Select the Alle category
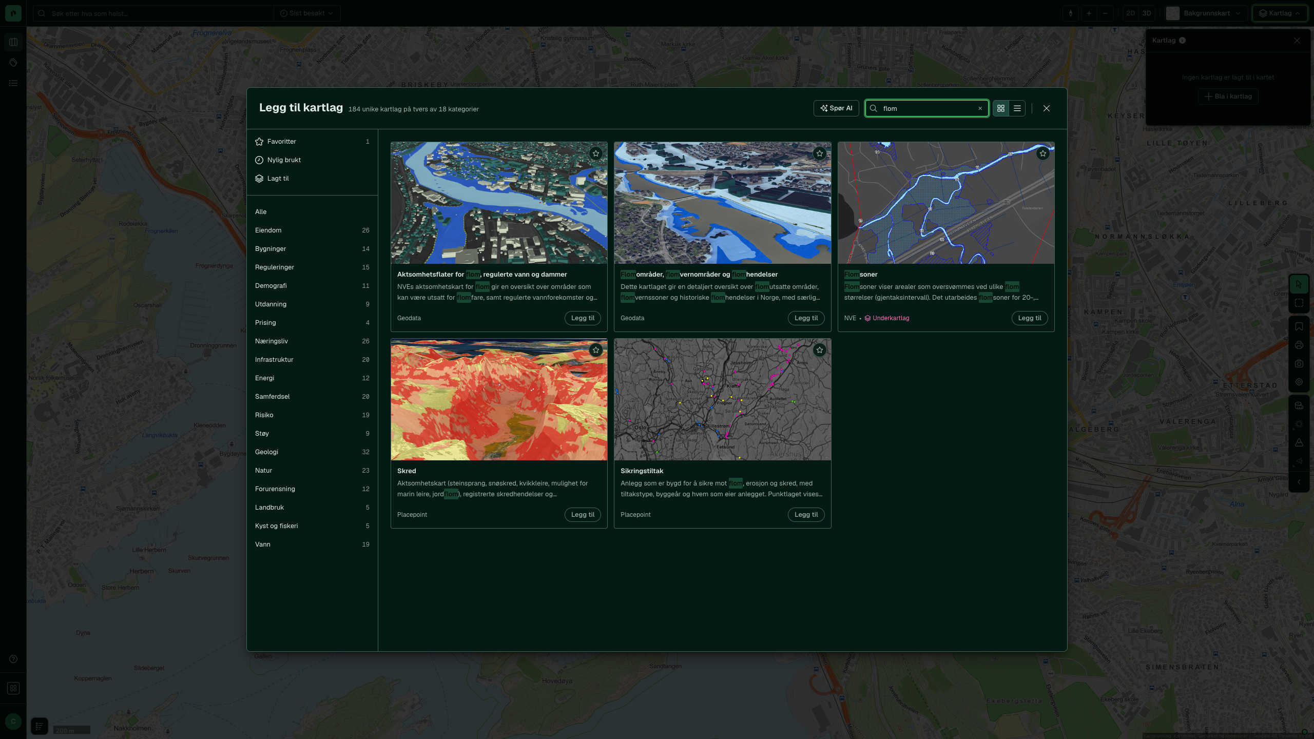Viewport: 1314px width, 739px height. click(x=312, y=212)
